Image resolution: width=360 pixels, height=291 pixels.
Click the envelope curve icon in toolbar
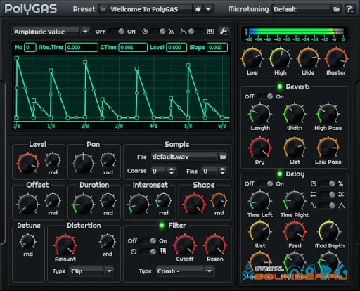pyautogui.click(x=183, y=31)
